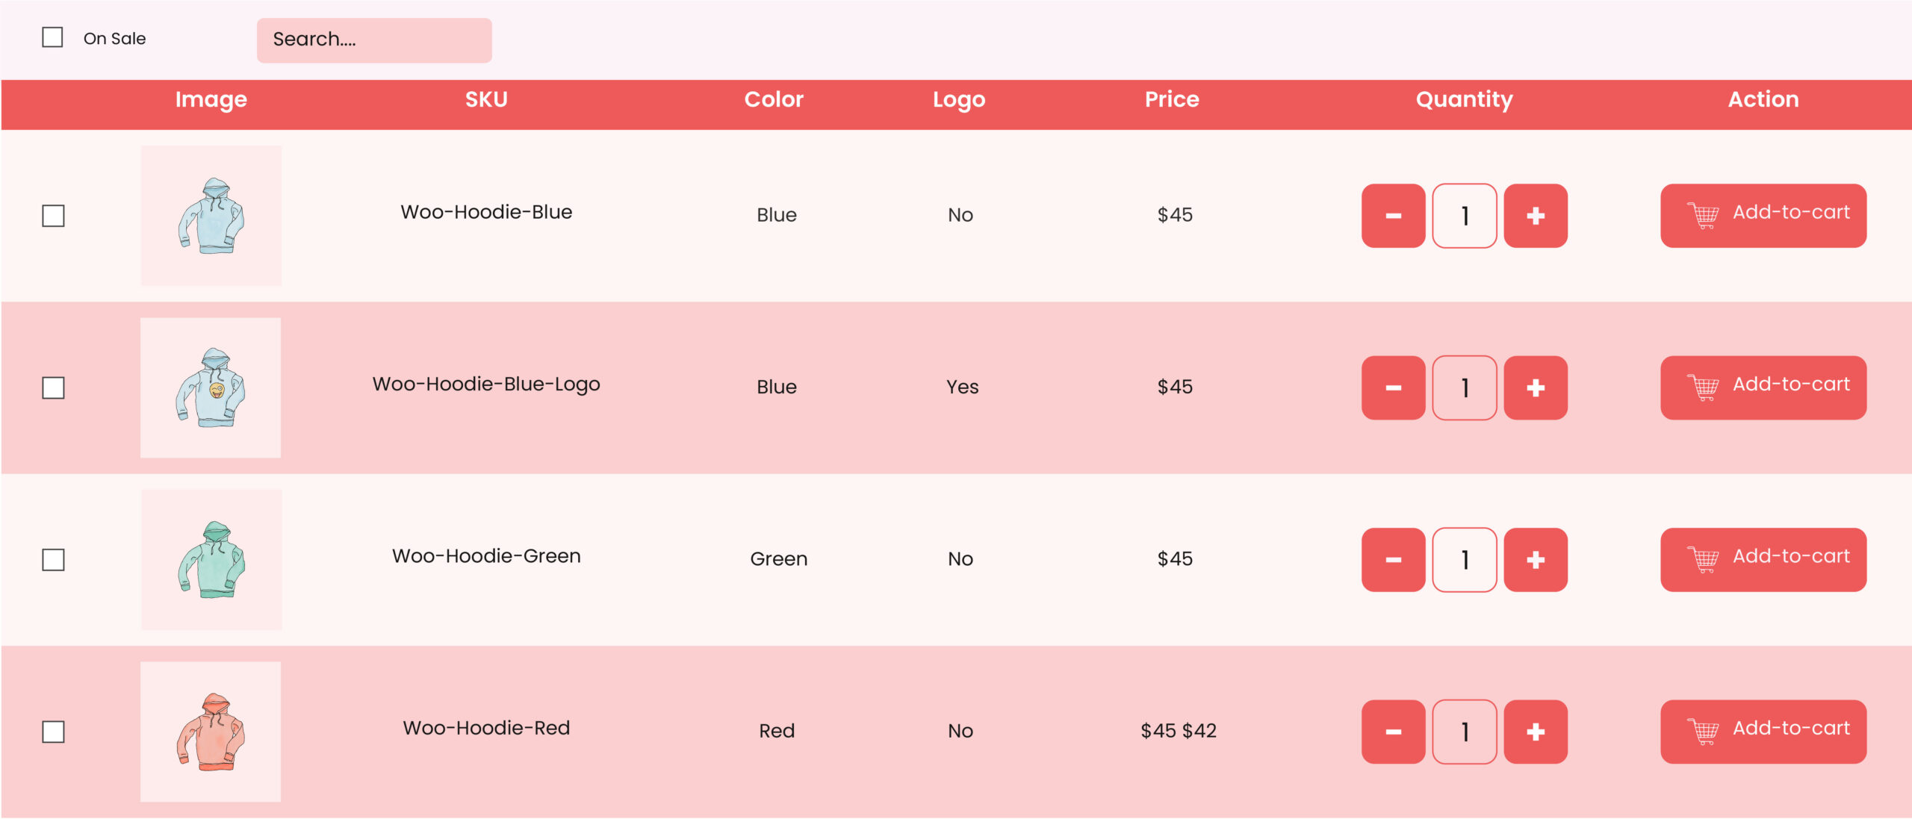This screenshot has height=819, width=1912.
Task: Click the Search input field
Action: pyautogui.click(x=374, y=40)
